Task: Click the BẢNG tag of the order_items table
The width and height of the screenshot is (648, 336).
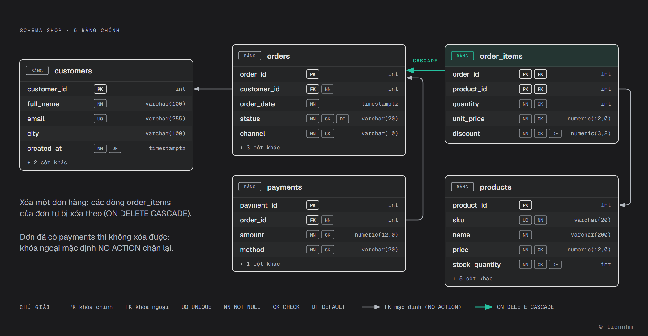Action: [463, 56]
